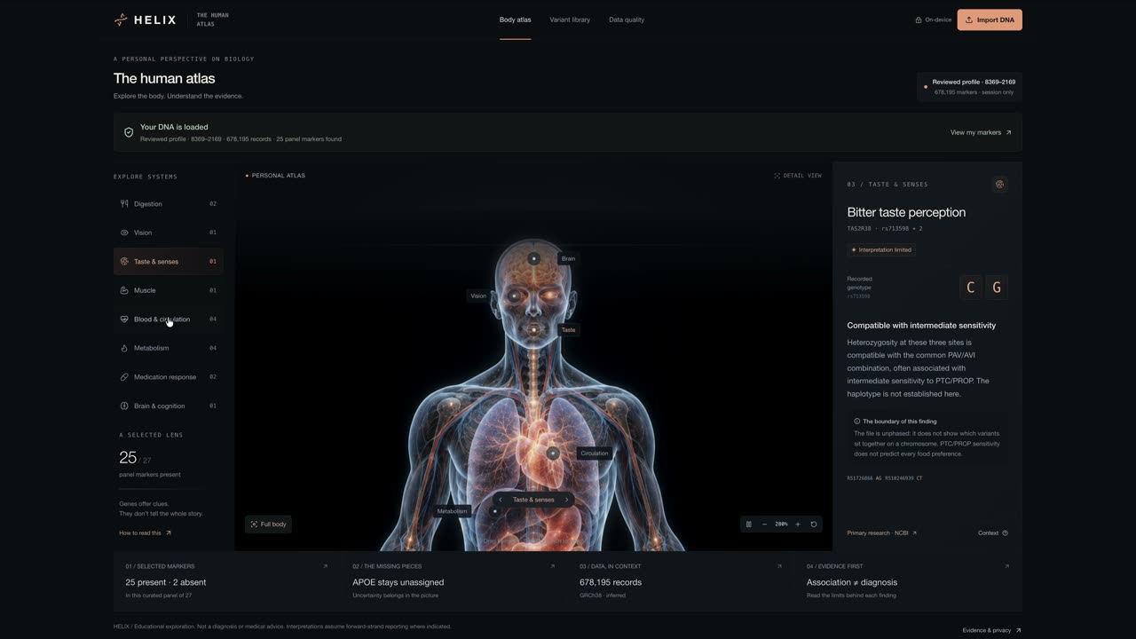Reset the atlas view rotation
Screen dimensions: 1136x639
813,525
